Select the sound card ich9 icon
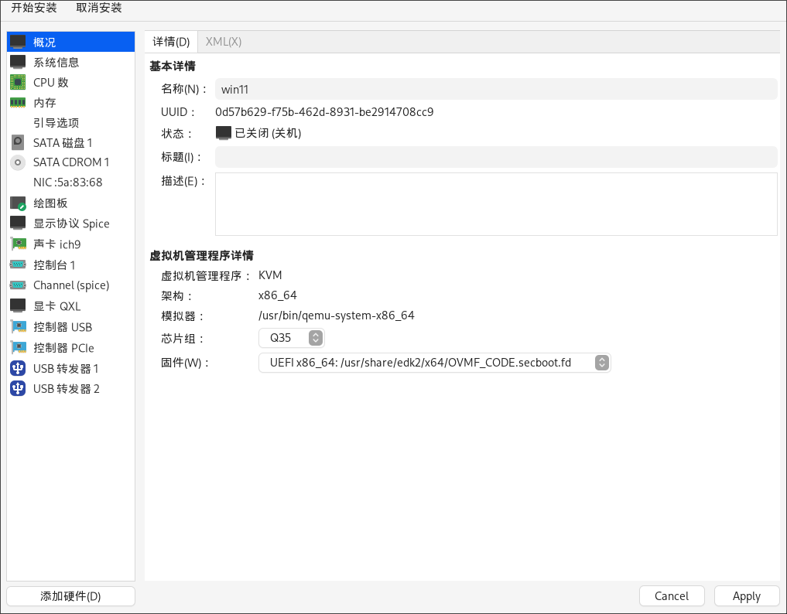 coord(18,244)
